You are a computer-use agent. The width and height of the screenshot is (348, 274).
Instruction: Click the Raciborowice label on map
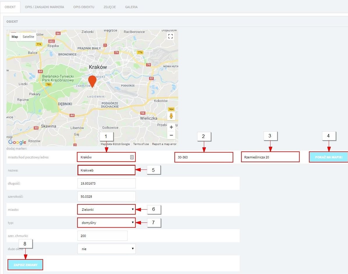[x=134, y=32]
